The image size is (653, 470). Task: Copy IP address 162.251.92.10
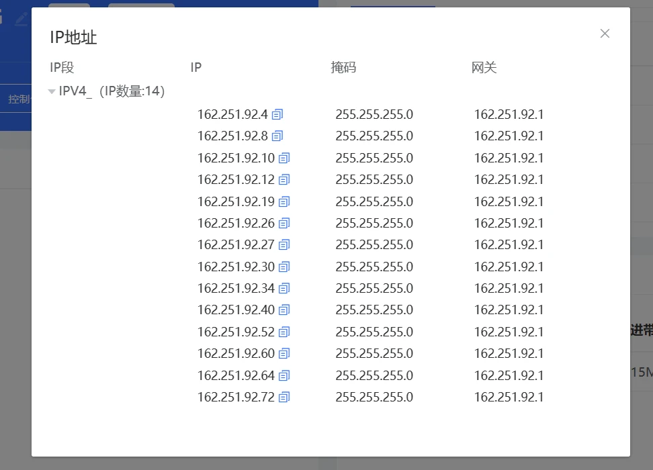284,158
